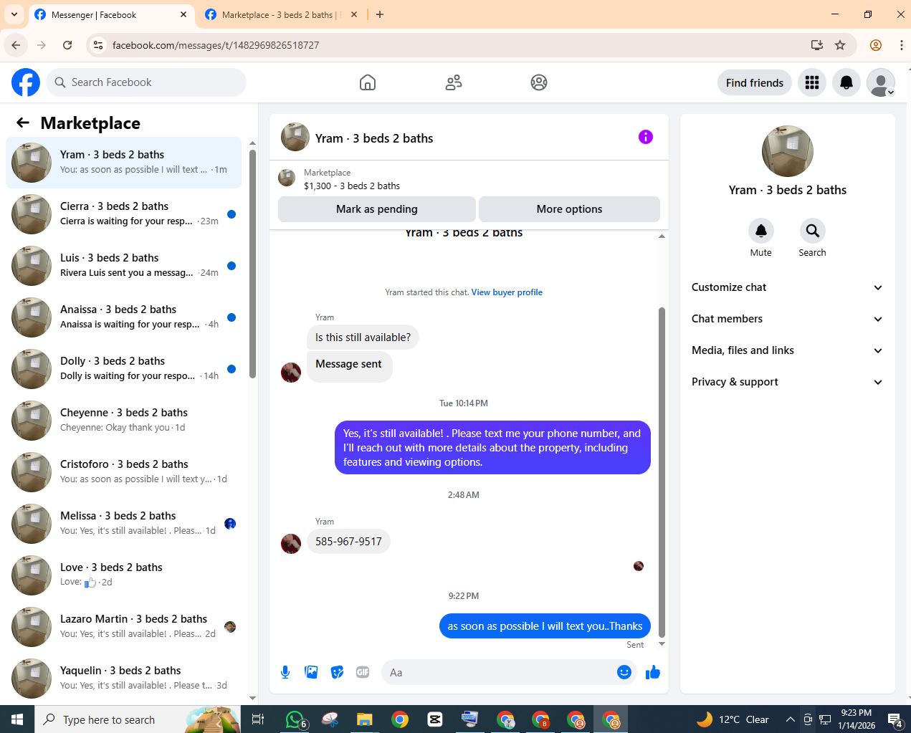Open the Cheyenne conversation
Image resolution: width=911 pixels, height=733 pixels.
pos(123,421)
